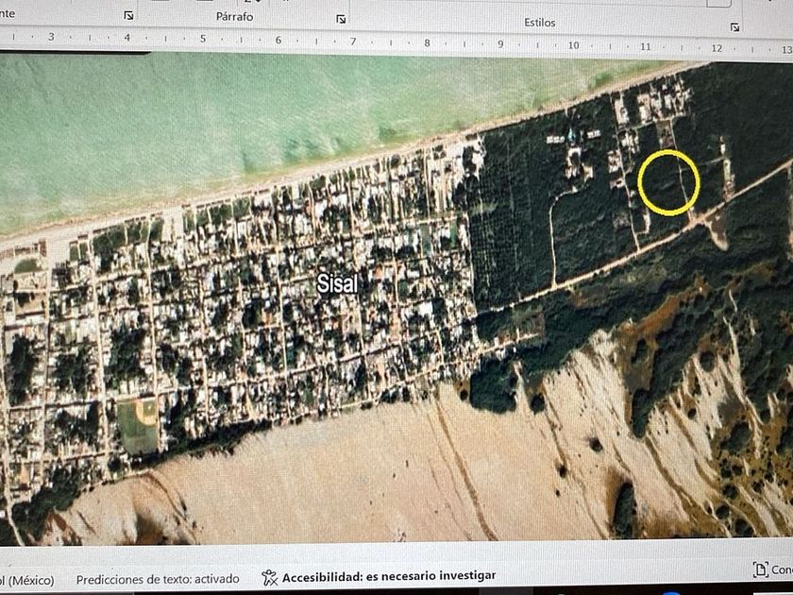Image resolution: width=793 pixels, height=595 pixels.
Task: Click the 12 mark on the horizontal ruler
Action: click(717, 47)
